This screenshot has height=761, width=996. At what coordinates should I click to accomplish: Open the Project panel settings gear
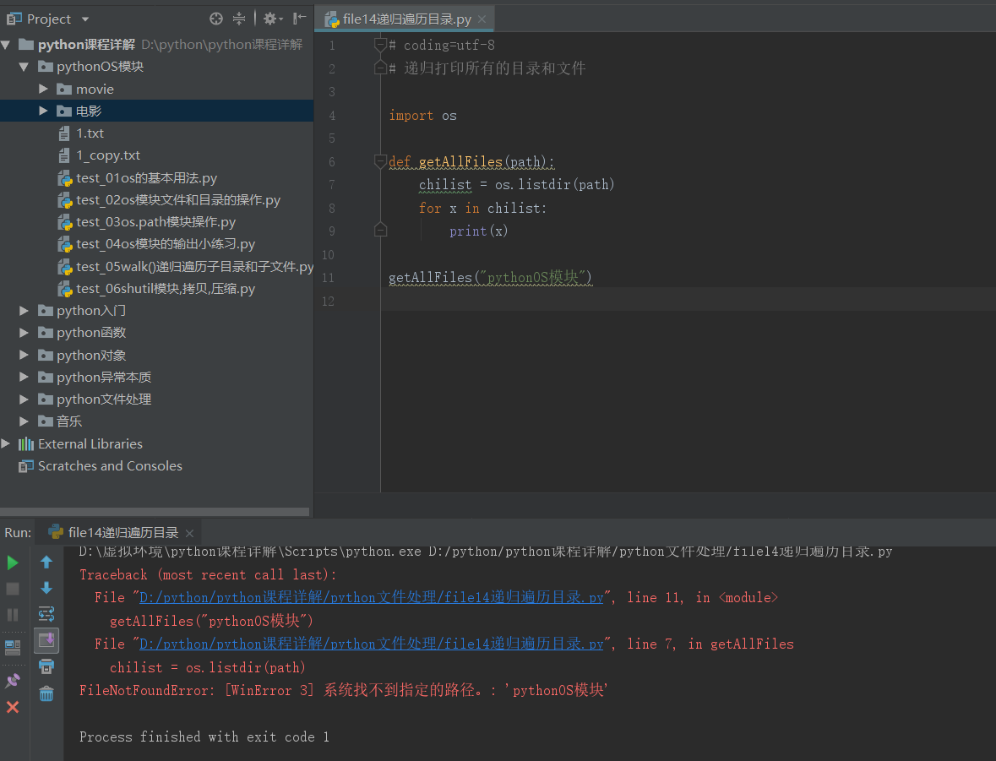tap(273, 19)
